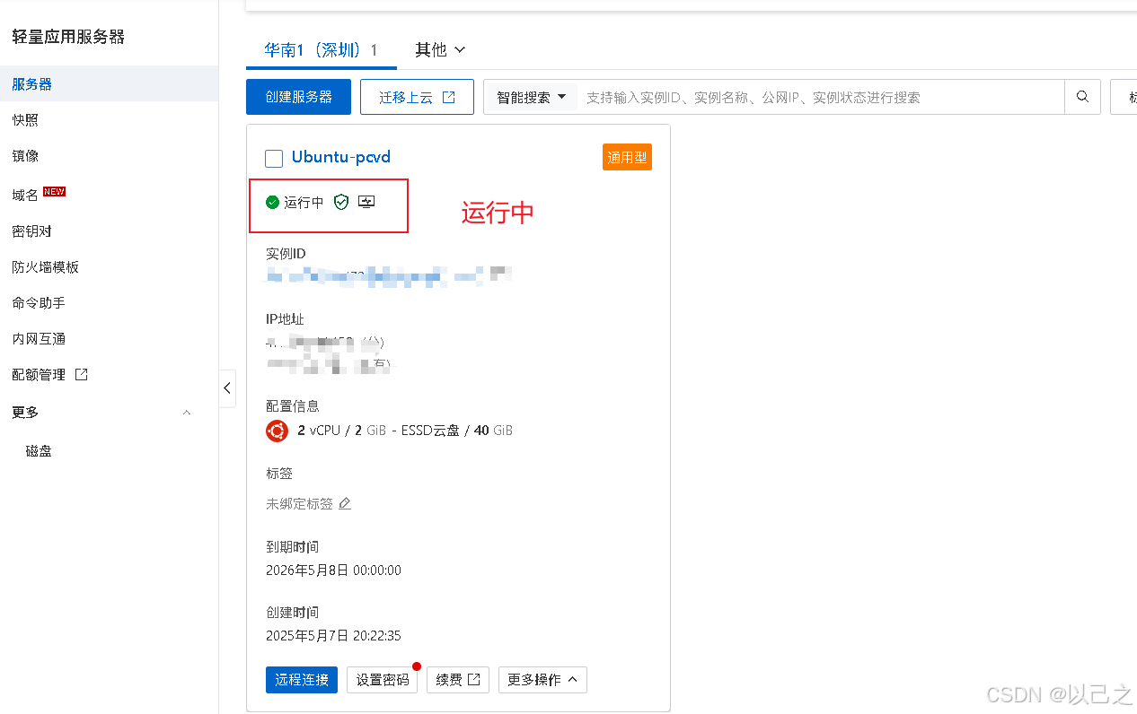Open instance monitoring via the monitor icon
1137x714 pixels.
pyautogui.click(x=366, y=201)
